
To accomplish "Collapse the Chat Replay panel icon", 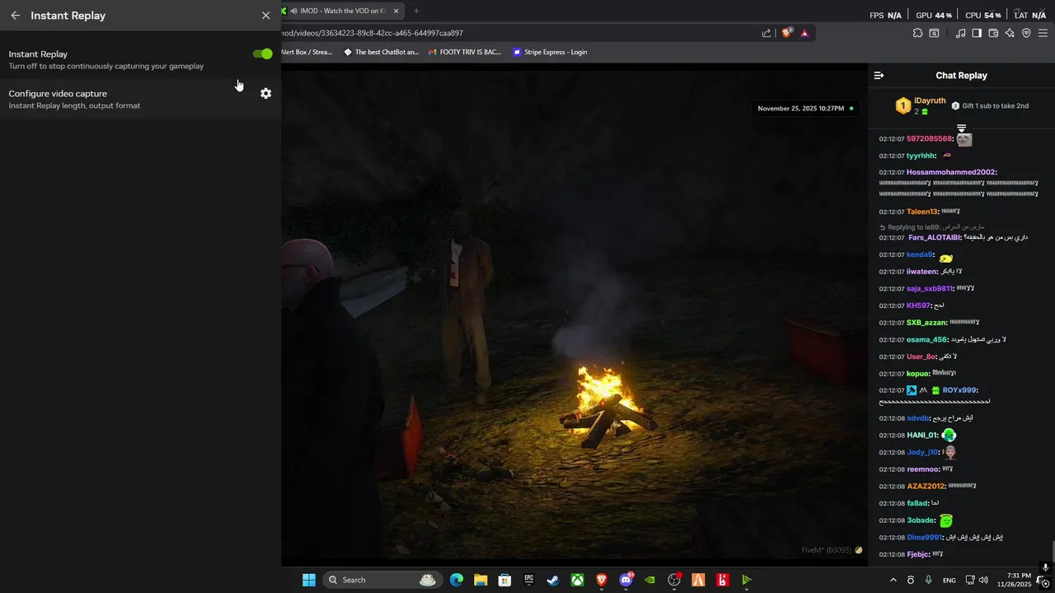I will 879,75.
